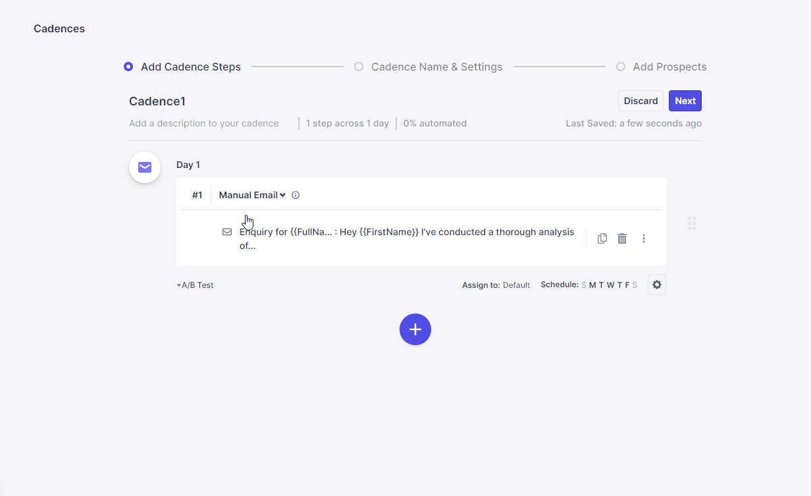The image size is (811, 496).
Task: Open step schedule settings gear
Action: tap(656, 285)
